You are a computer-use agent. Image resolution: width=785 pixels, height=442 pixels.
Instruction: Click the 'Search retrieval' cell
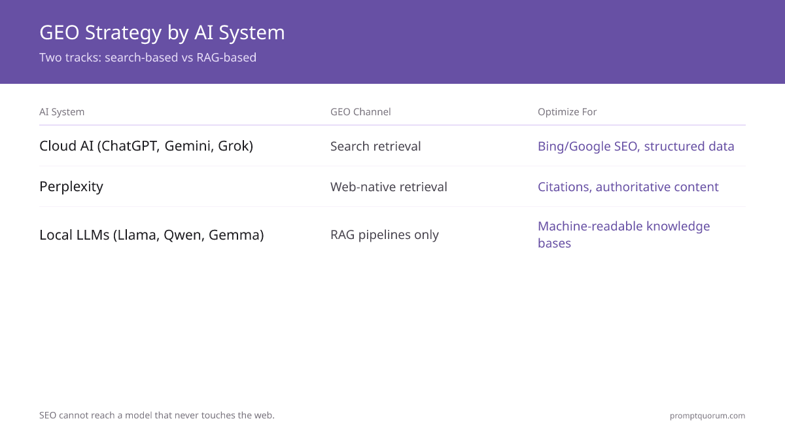point(375,146)
